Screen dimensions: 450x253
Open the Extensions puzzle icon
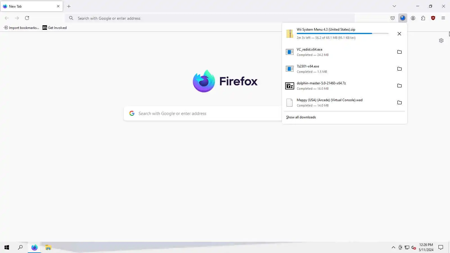(x=423, y=18)
